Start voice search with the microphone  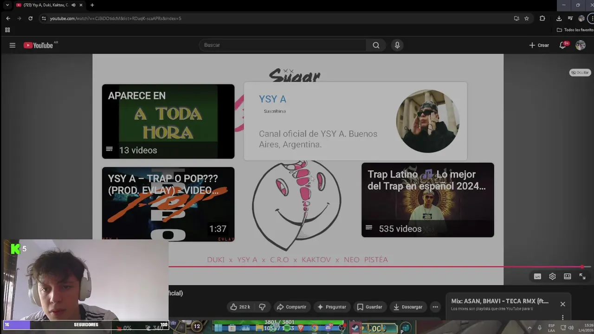click(397, 45)
